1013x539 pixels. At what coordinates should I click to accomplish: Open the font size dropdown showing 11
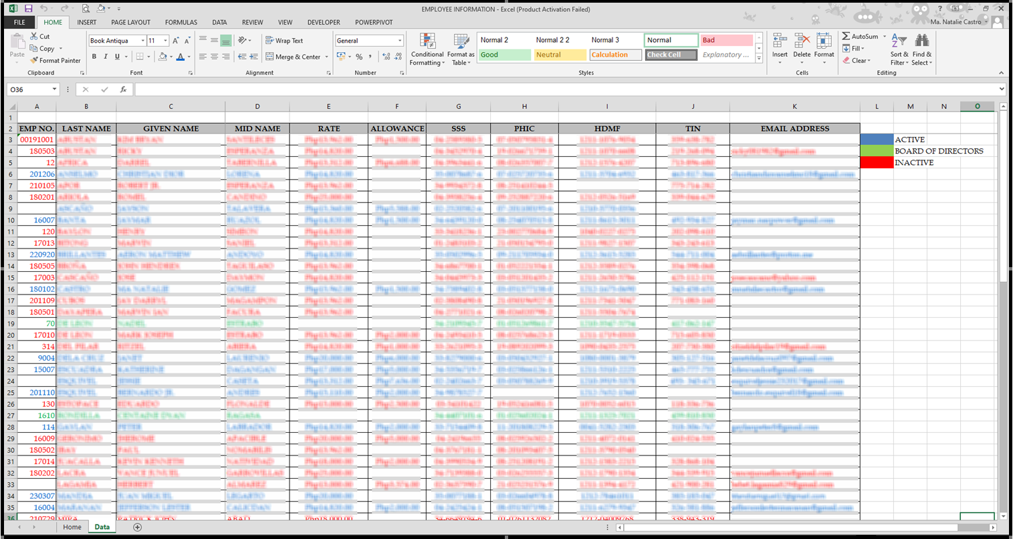165,41
